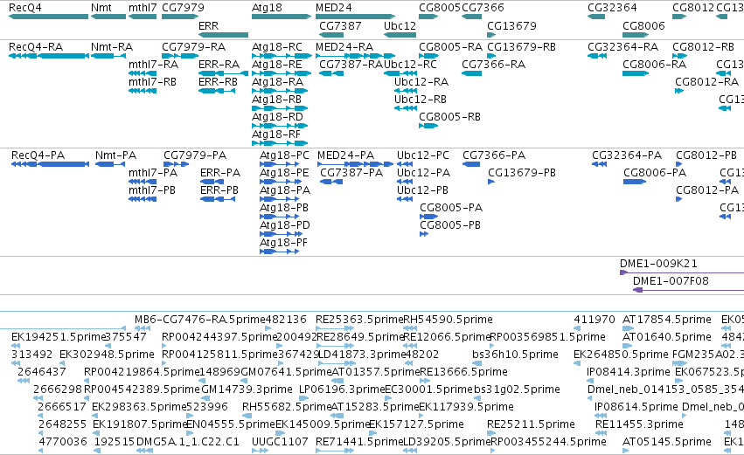Click the CG7979-PA protein label

(x=195, y=155)
